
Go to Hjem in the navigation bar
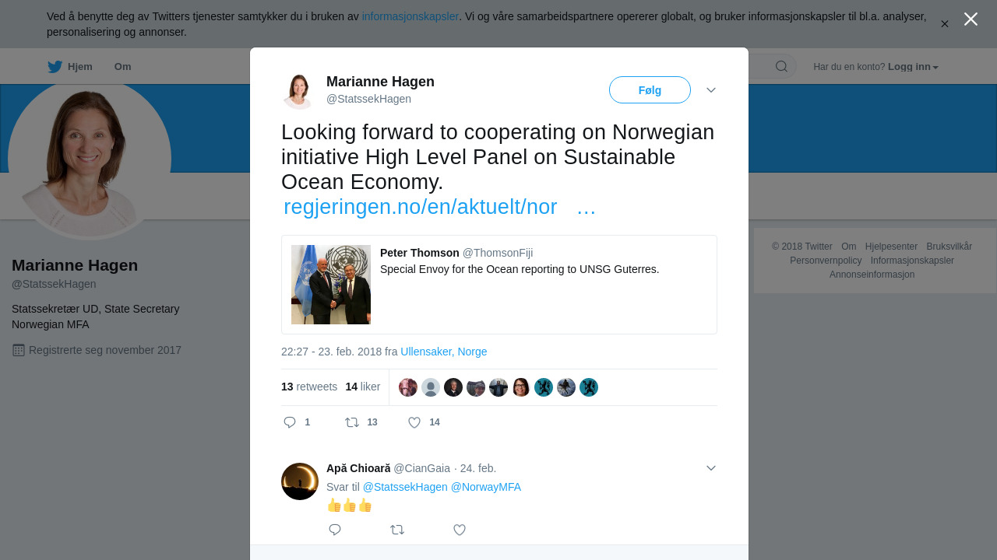(80, 67)
